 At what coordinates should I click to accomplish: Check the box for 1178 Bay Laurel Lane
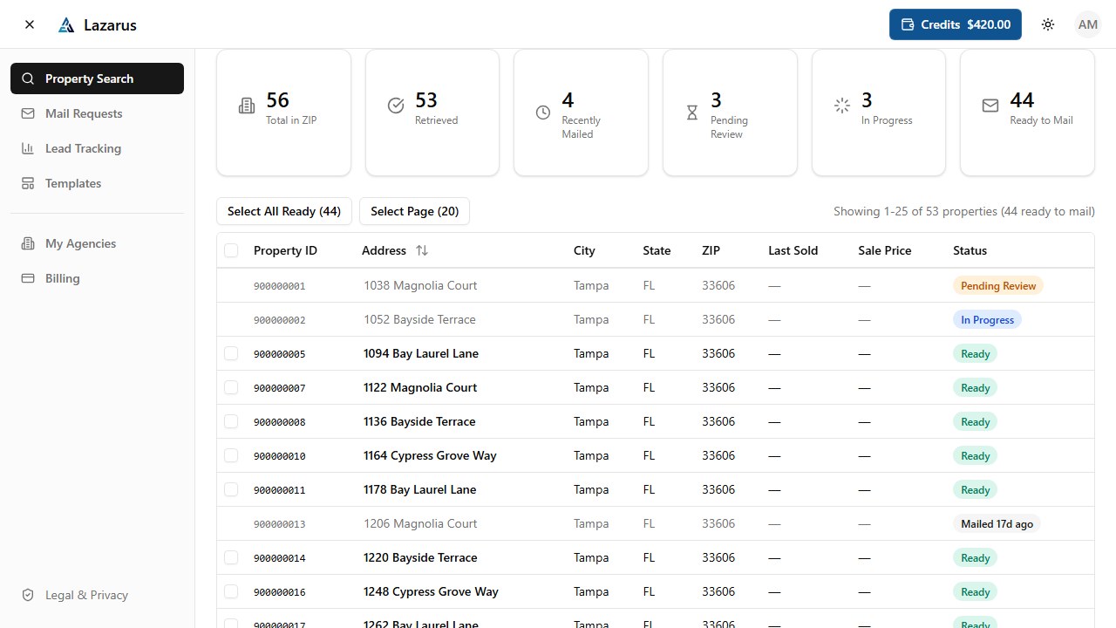click(x=231, y=489)
